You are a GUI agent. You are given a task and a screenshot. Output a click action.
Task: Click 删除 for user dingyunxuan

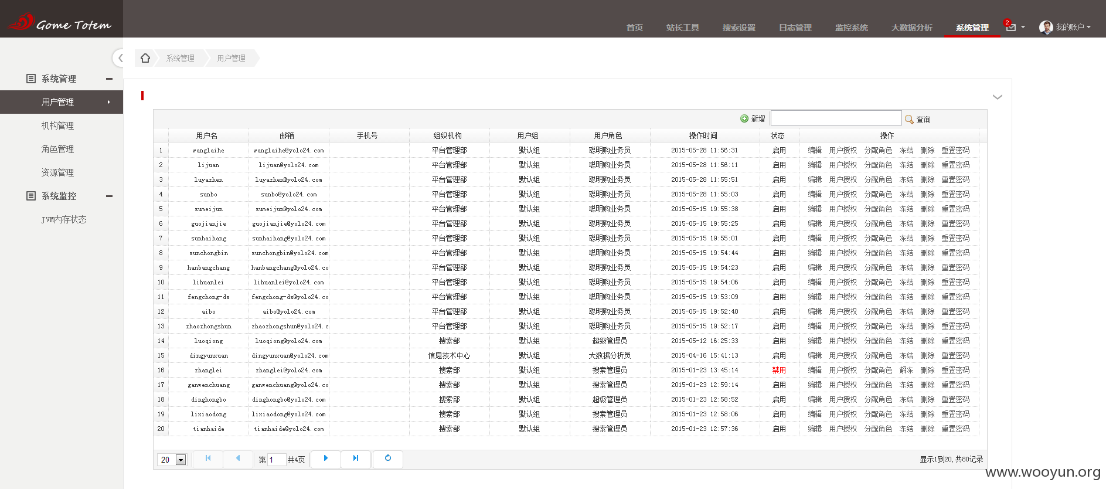[927, 356]
